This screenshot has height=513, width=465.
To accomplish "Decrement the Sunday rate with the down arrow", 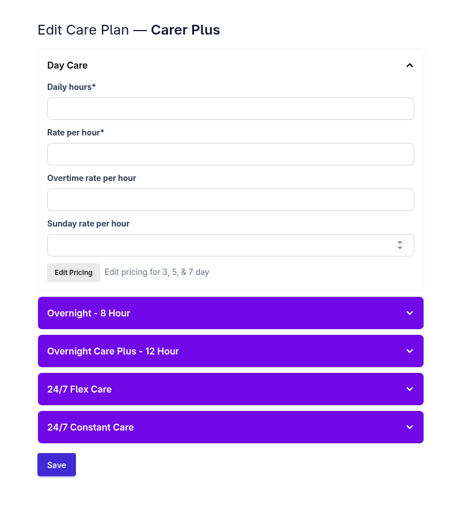I will (x=400, y=248).
